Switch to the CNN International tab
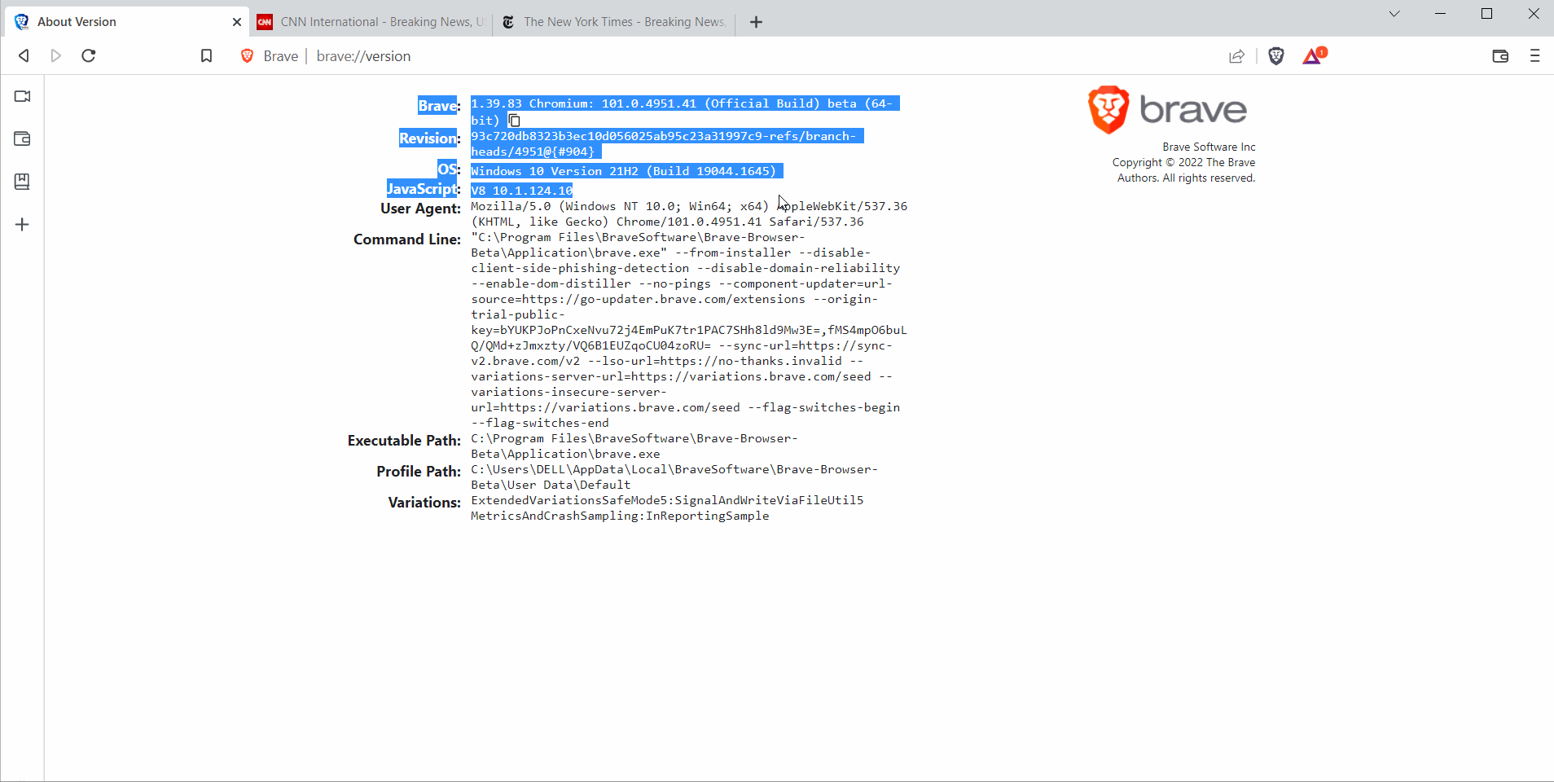 pyautogui.click(x=371, y=22)
